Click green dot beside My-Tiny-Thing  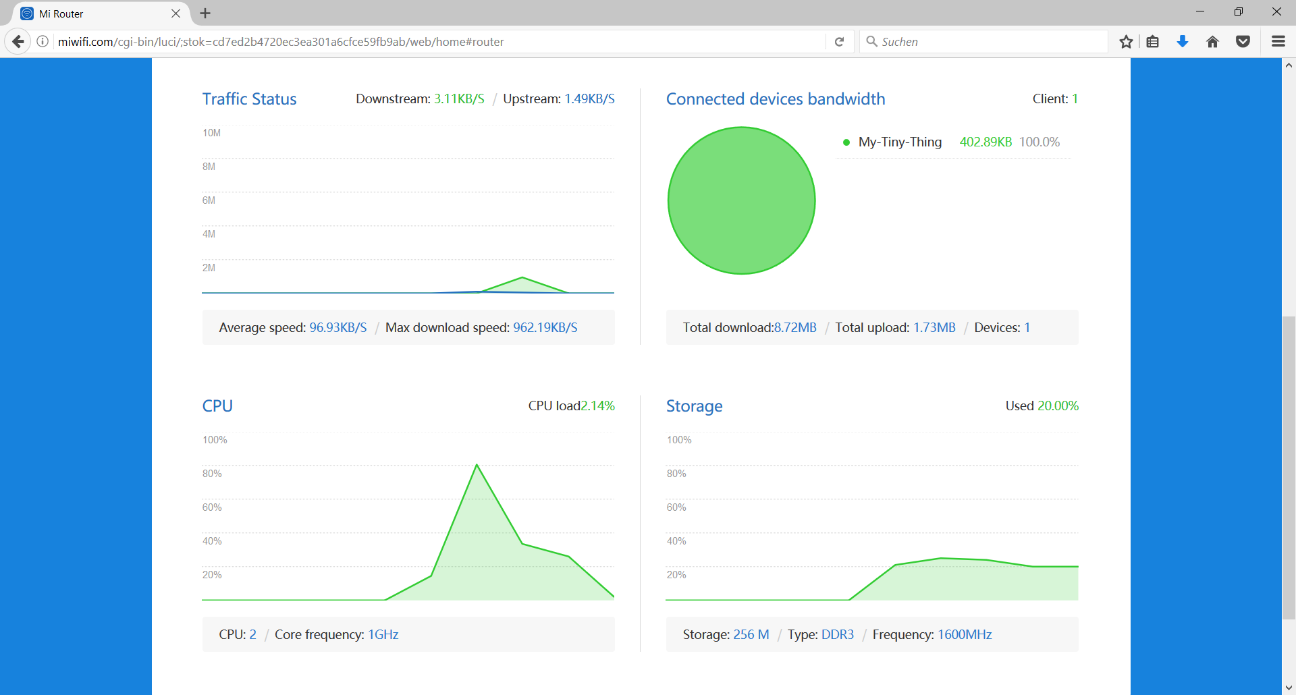(x=846, y=142)
